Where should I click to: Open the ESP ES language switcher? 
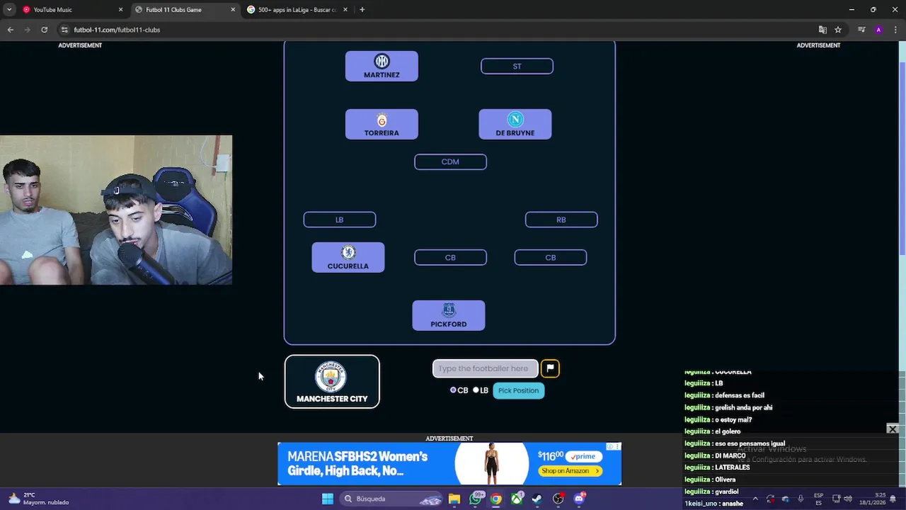pos(818,499)
